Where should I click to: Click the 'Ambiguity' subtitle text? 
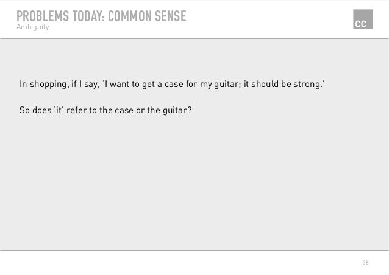coord(32,27)
